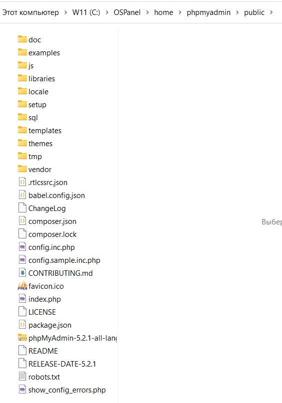Click the locale folder icon

(22, 91)
